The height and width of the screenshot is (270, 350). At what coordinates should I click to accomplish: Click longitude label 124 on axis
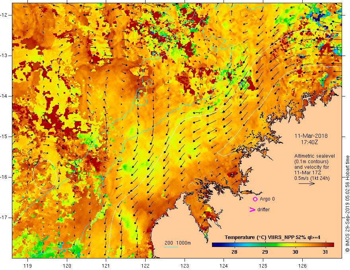(224, 266)
